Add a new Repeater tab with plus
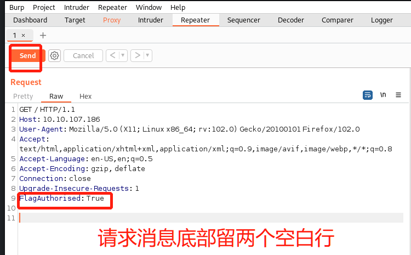The image size is (411, 255). [x=43, y=35]
